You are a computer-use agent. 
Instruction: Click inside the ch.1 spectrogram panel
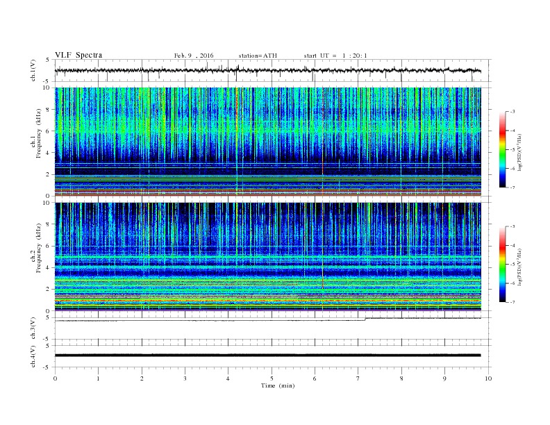tap(268, 142)
